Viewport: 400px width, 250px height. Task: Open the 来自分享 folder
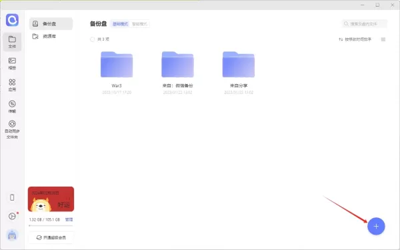[239, 64]
